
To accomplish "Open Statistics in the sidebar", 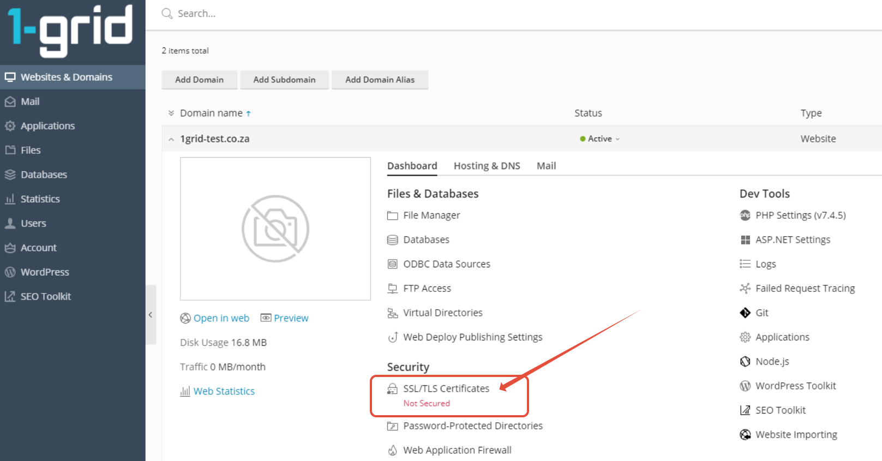I will coord(73,199).
